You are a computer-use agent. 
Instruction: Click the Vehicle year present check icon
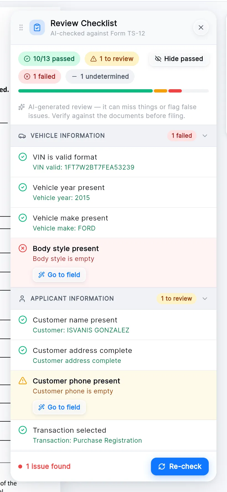(x=23, y=188)
